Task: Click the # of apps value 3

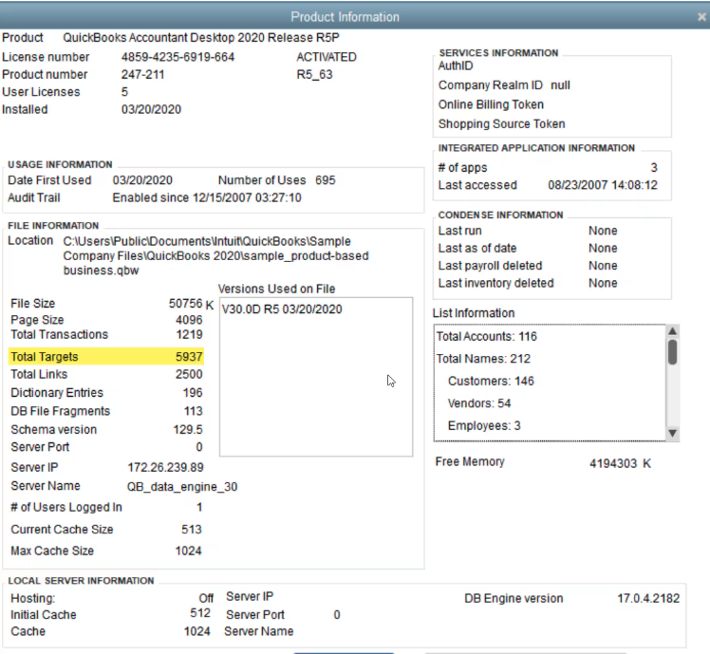Action: tap(654, 168)
